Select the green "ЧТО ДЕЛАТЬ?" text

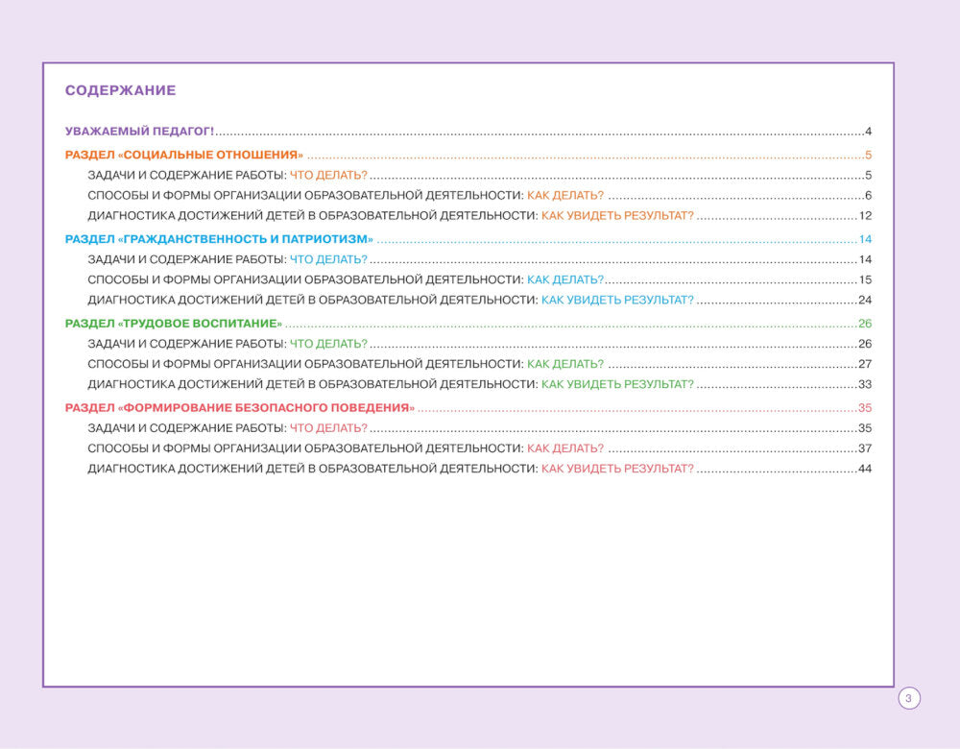(x=328, y=344)
